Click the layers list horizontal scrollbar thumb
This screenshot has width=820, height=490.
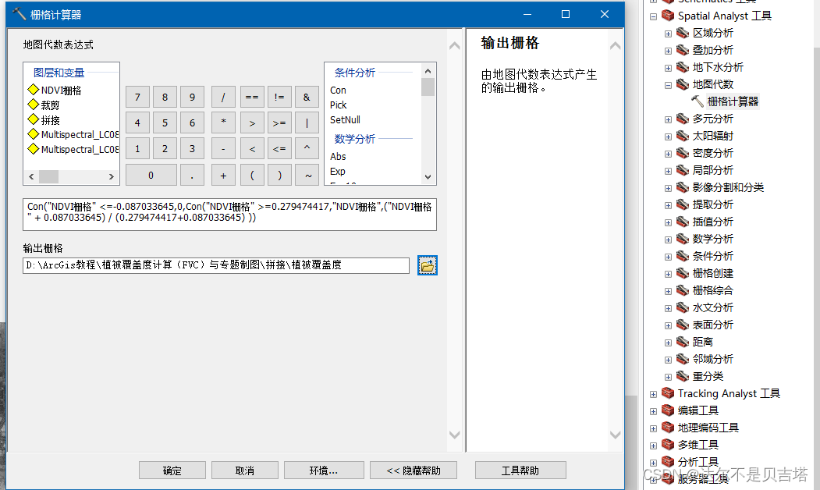(x=48, y=177)
